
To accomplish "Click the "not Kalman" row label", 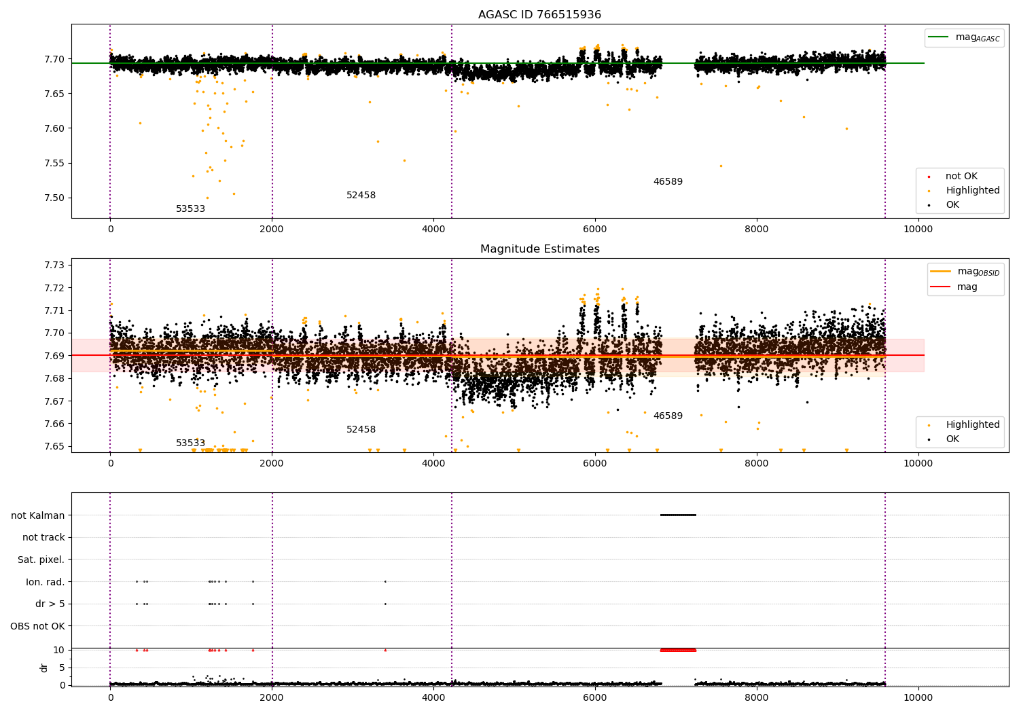I will 38,515.
